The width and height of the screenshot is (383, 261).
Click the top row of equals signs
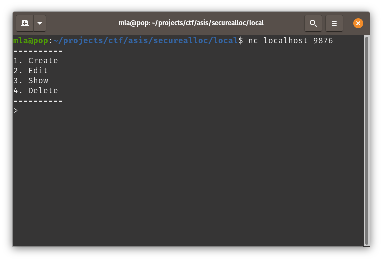38,51
